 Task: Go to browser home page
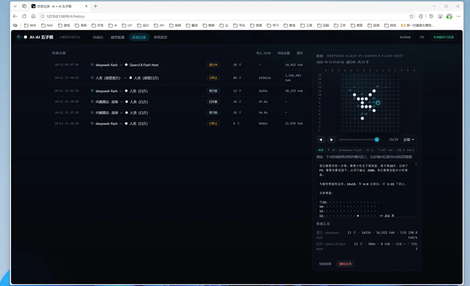point(33,16)
